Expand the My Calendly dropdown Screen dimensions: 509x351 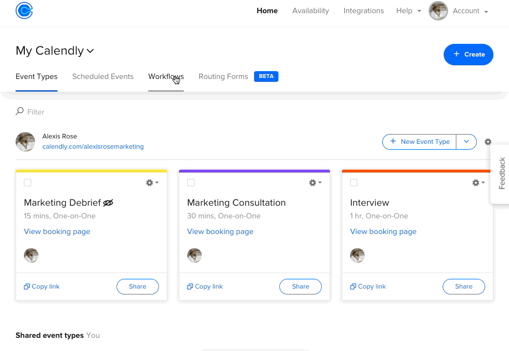tap(55, 51)
